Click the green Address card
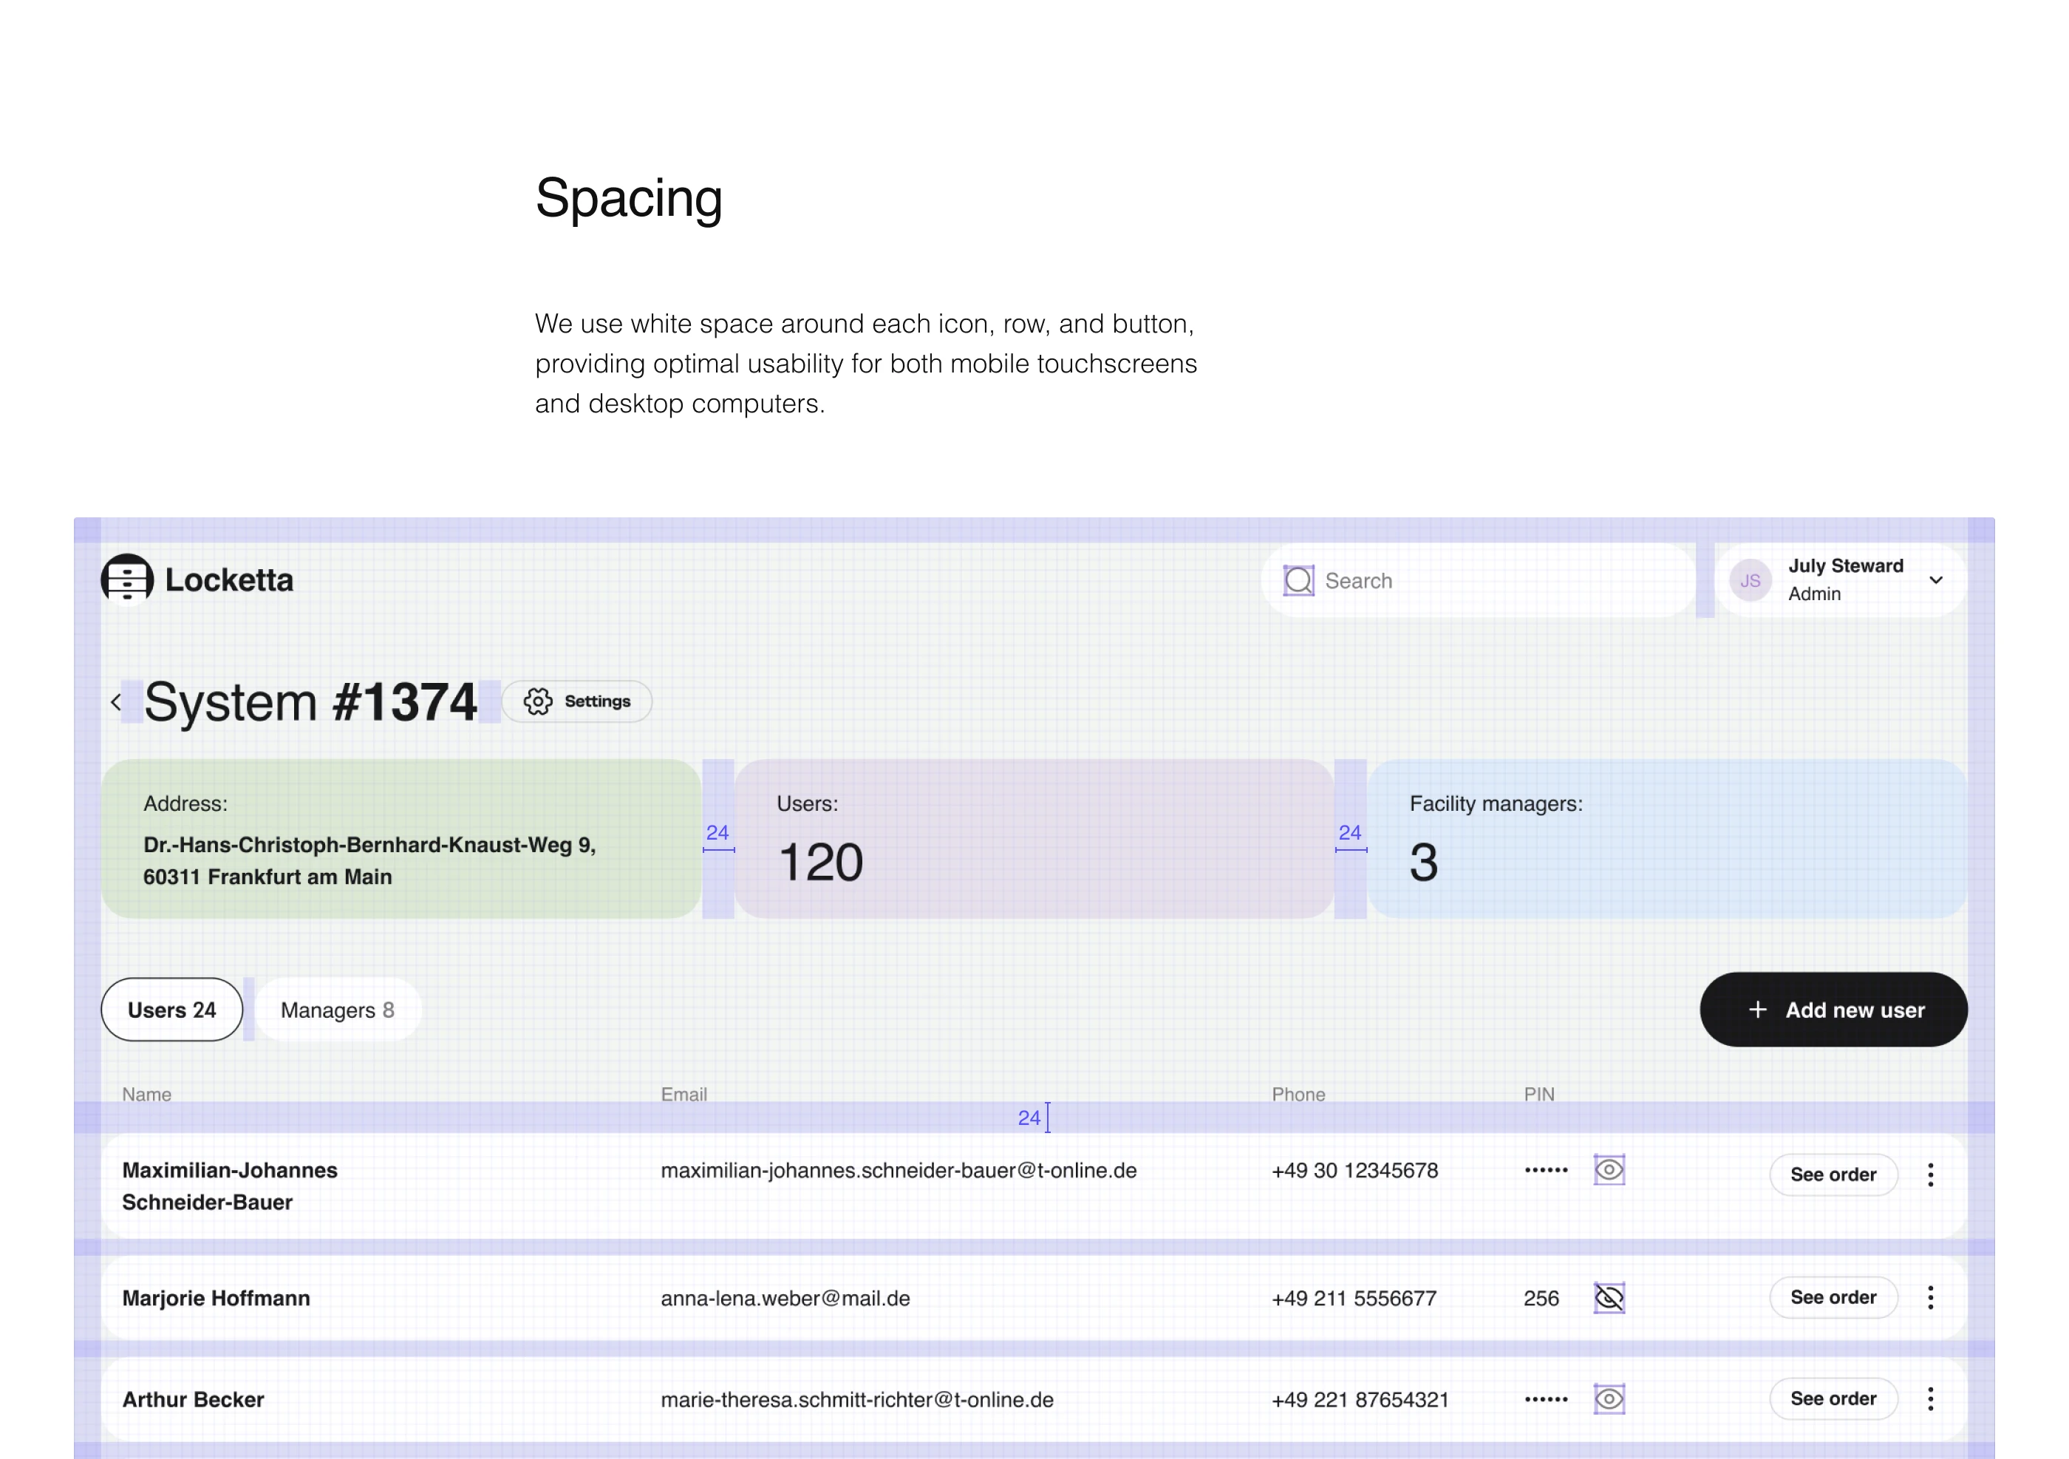The width and height of the screenshot is (2069, 1459). (x=401, y=838)
